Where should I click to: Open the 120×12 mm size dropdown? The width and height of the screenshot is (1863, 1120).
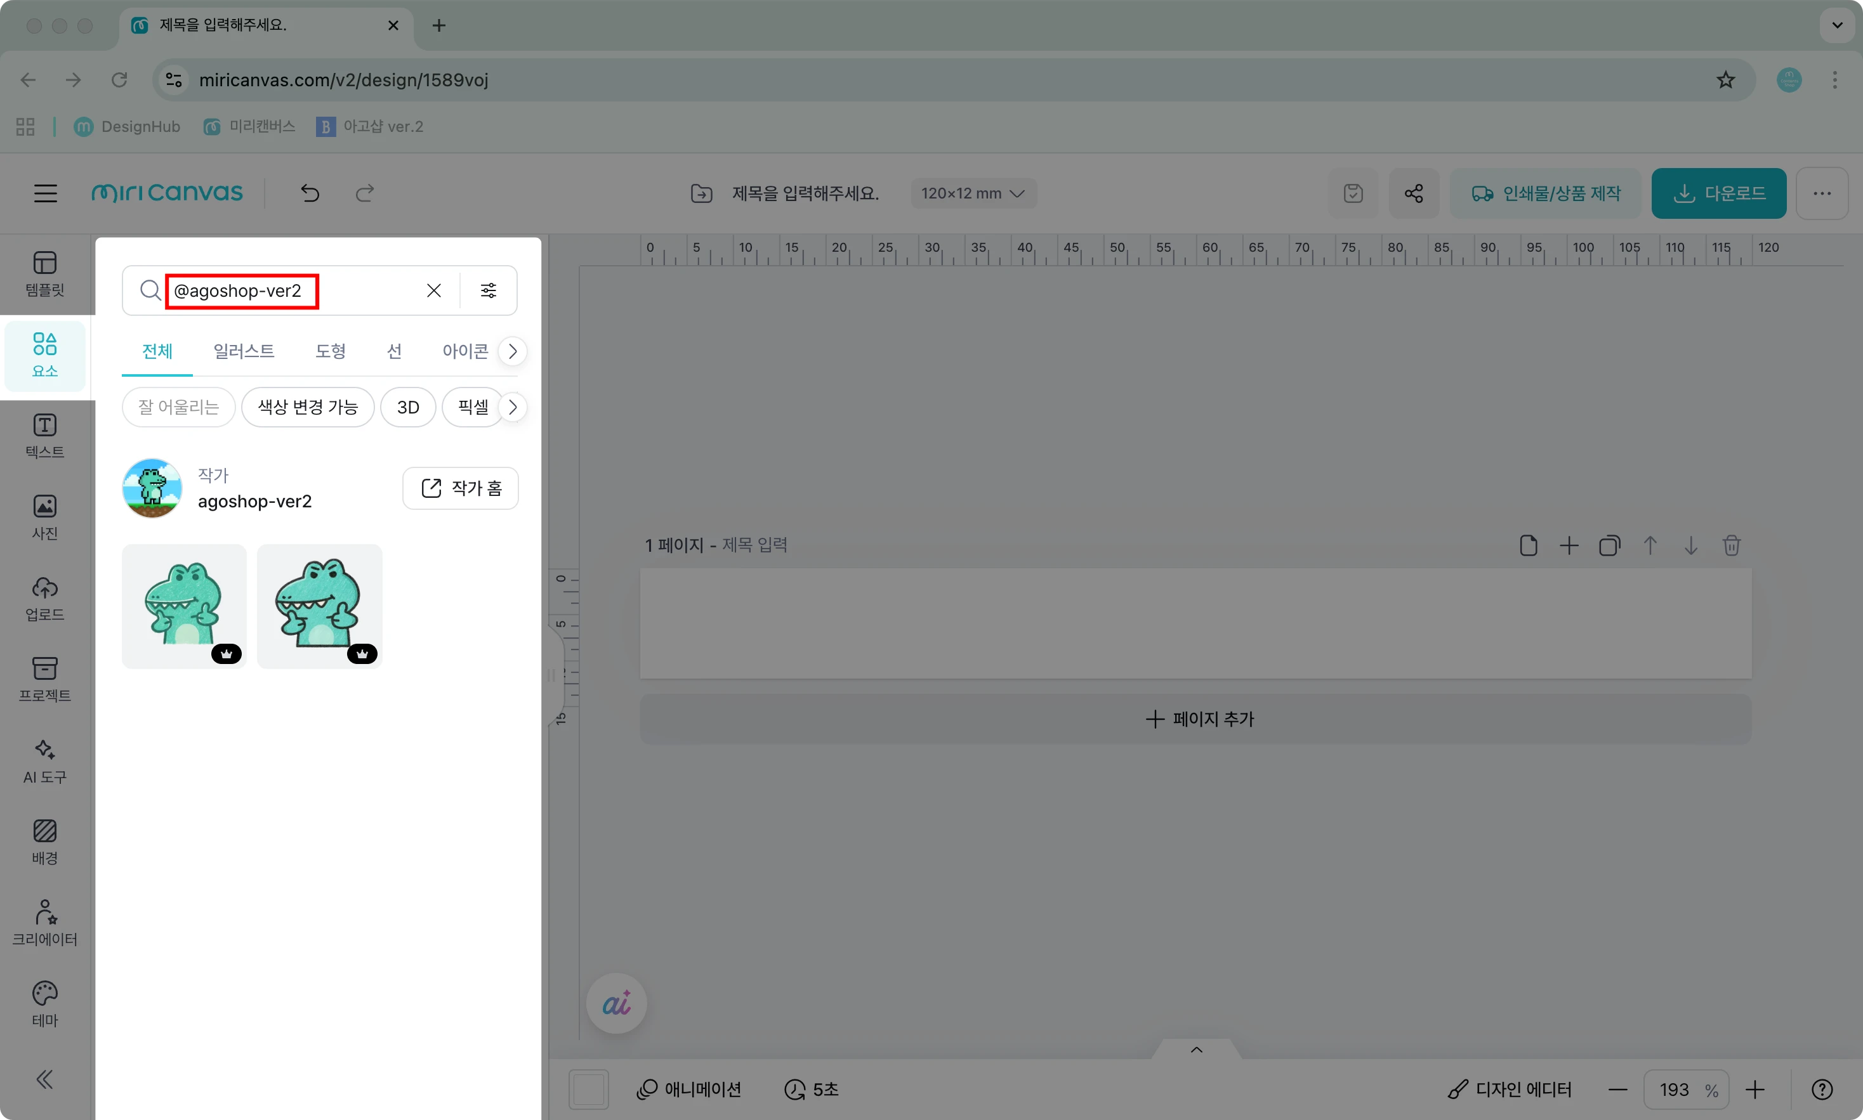pyautogui.click(x=972, y=193)
